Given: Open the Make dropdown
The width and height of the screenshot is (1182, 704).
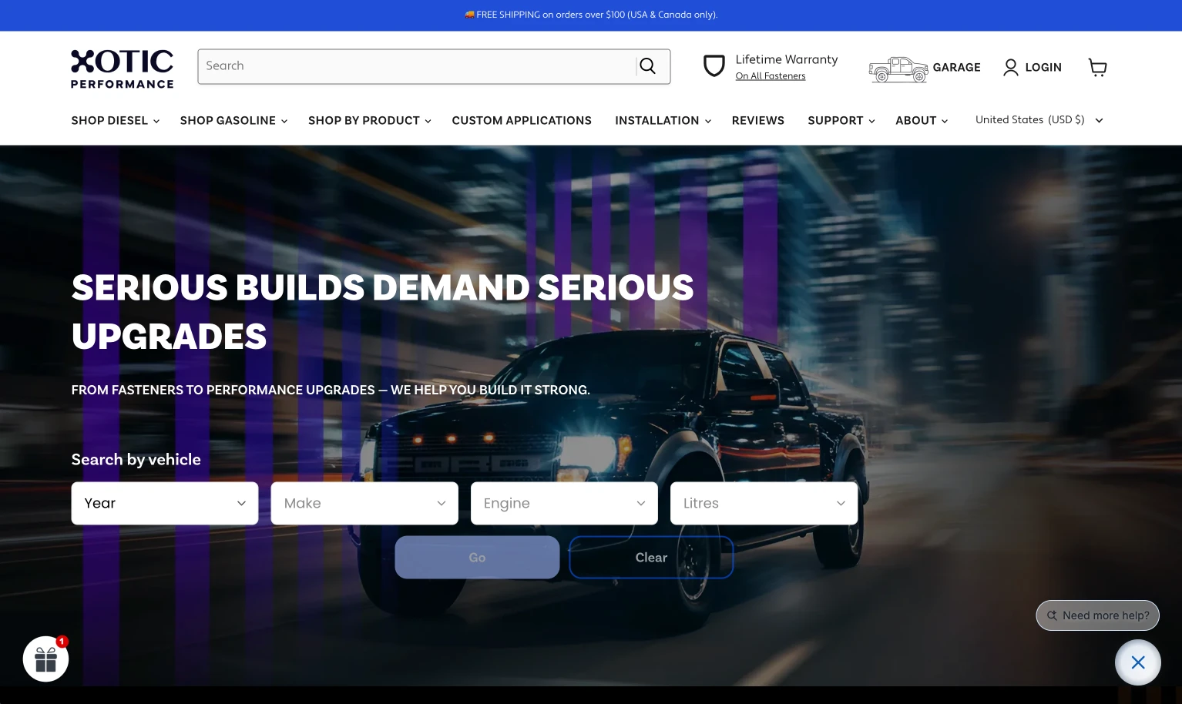Looking at the screenshot, I should [x=364, y=504].
